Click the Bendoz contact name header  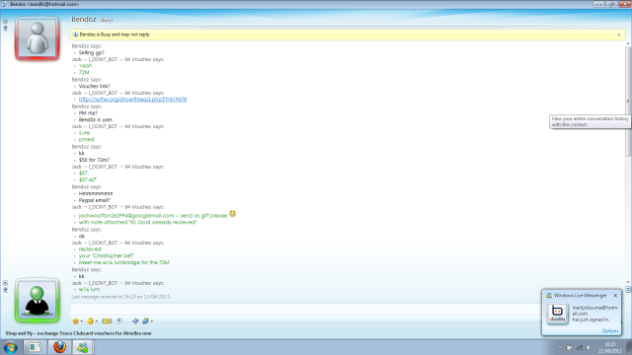[x=84, y=20]
